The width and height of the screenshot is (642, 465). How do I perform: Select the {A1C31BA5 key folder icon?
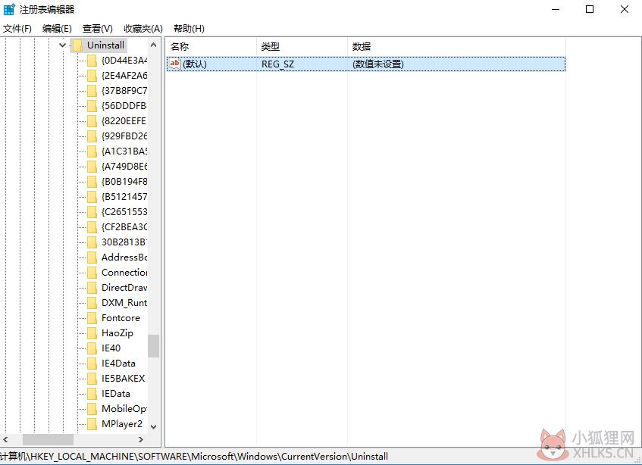tap(92, 151)
